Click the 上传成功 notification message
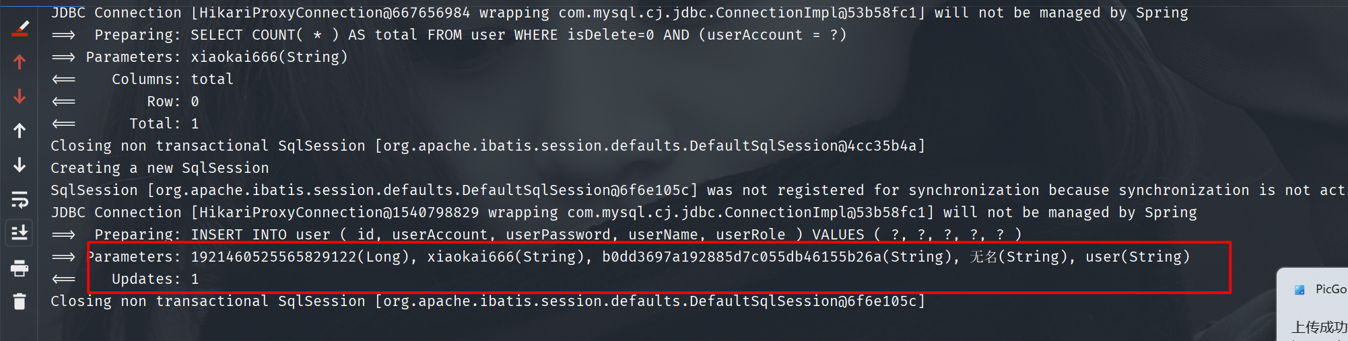 click(x=1318, y=328)
